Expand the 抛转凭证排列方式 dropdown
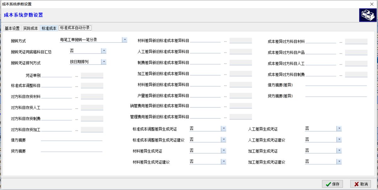 [x=104, y=62]
